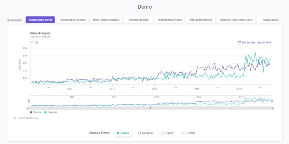Viewport: 289px width, 144px height.
Task: Click the 2014 label in navigator
Action: (157, 97)
